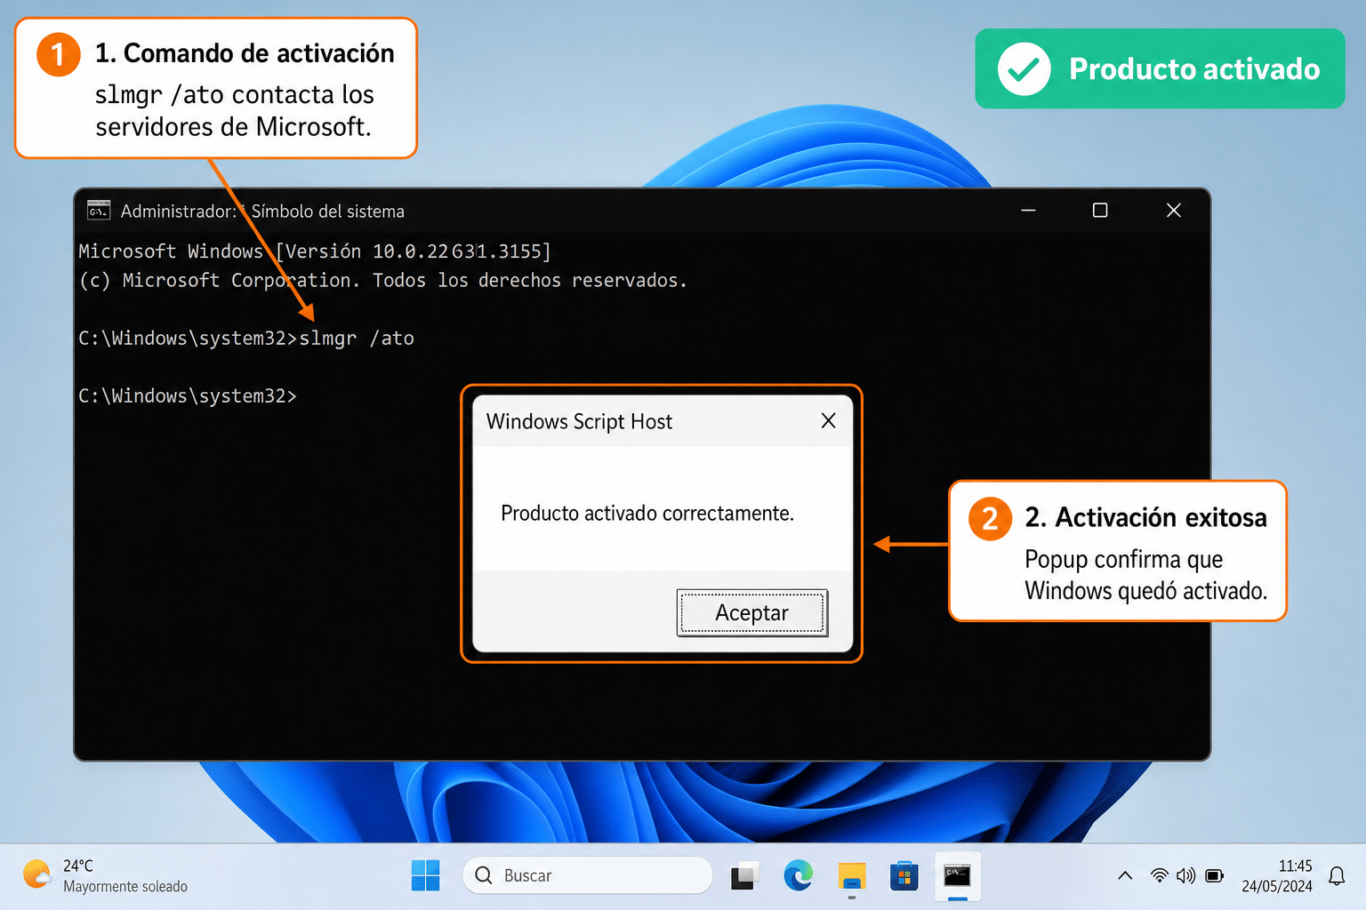The image size is (1366, 910).
Task: Open notifications via the bell icon
Action: click(1337, 875)
